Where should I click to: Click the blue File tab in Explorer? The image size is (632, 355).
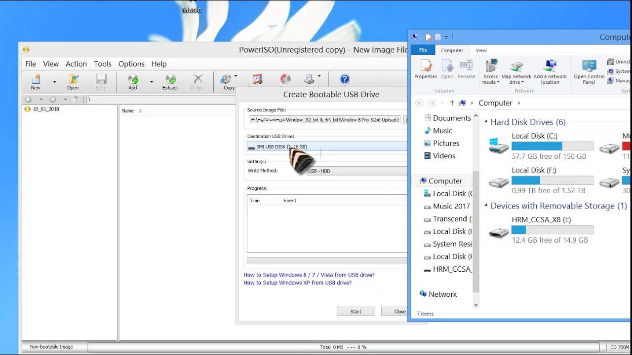[423, 50]
